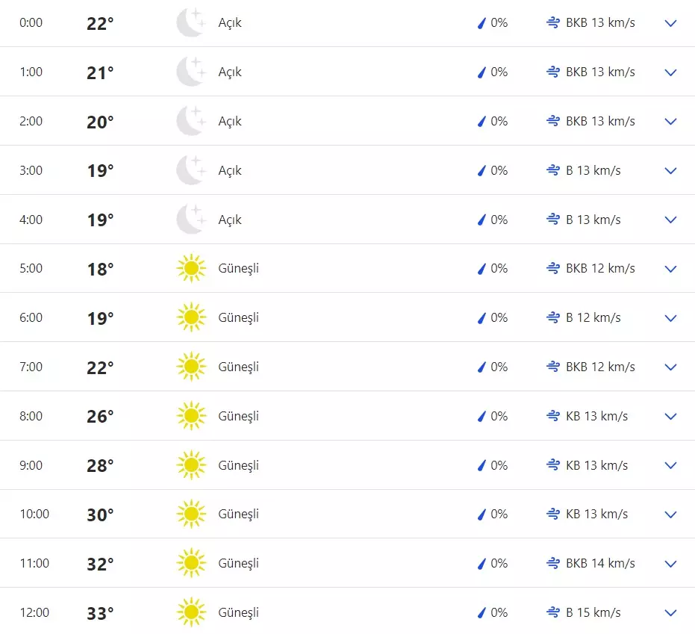Open details for the 7:00 forecast
Screen dimensions: 695x634
coord(670,367)
